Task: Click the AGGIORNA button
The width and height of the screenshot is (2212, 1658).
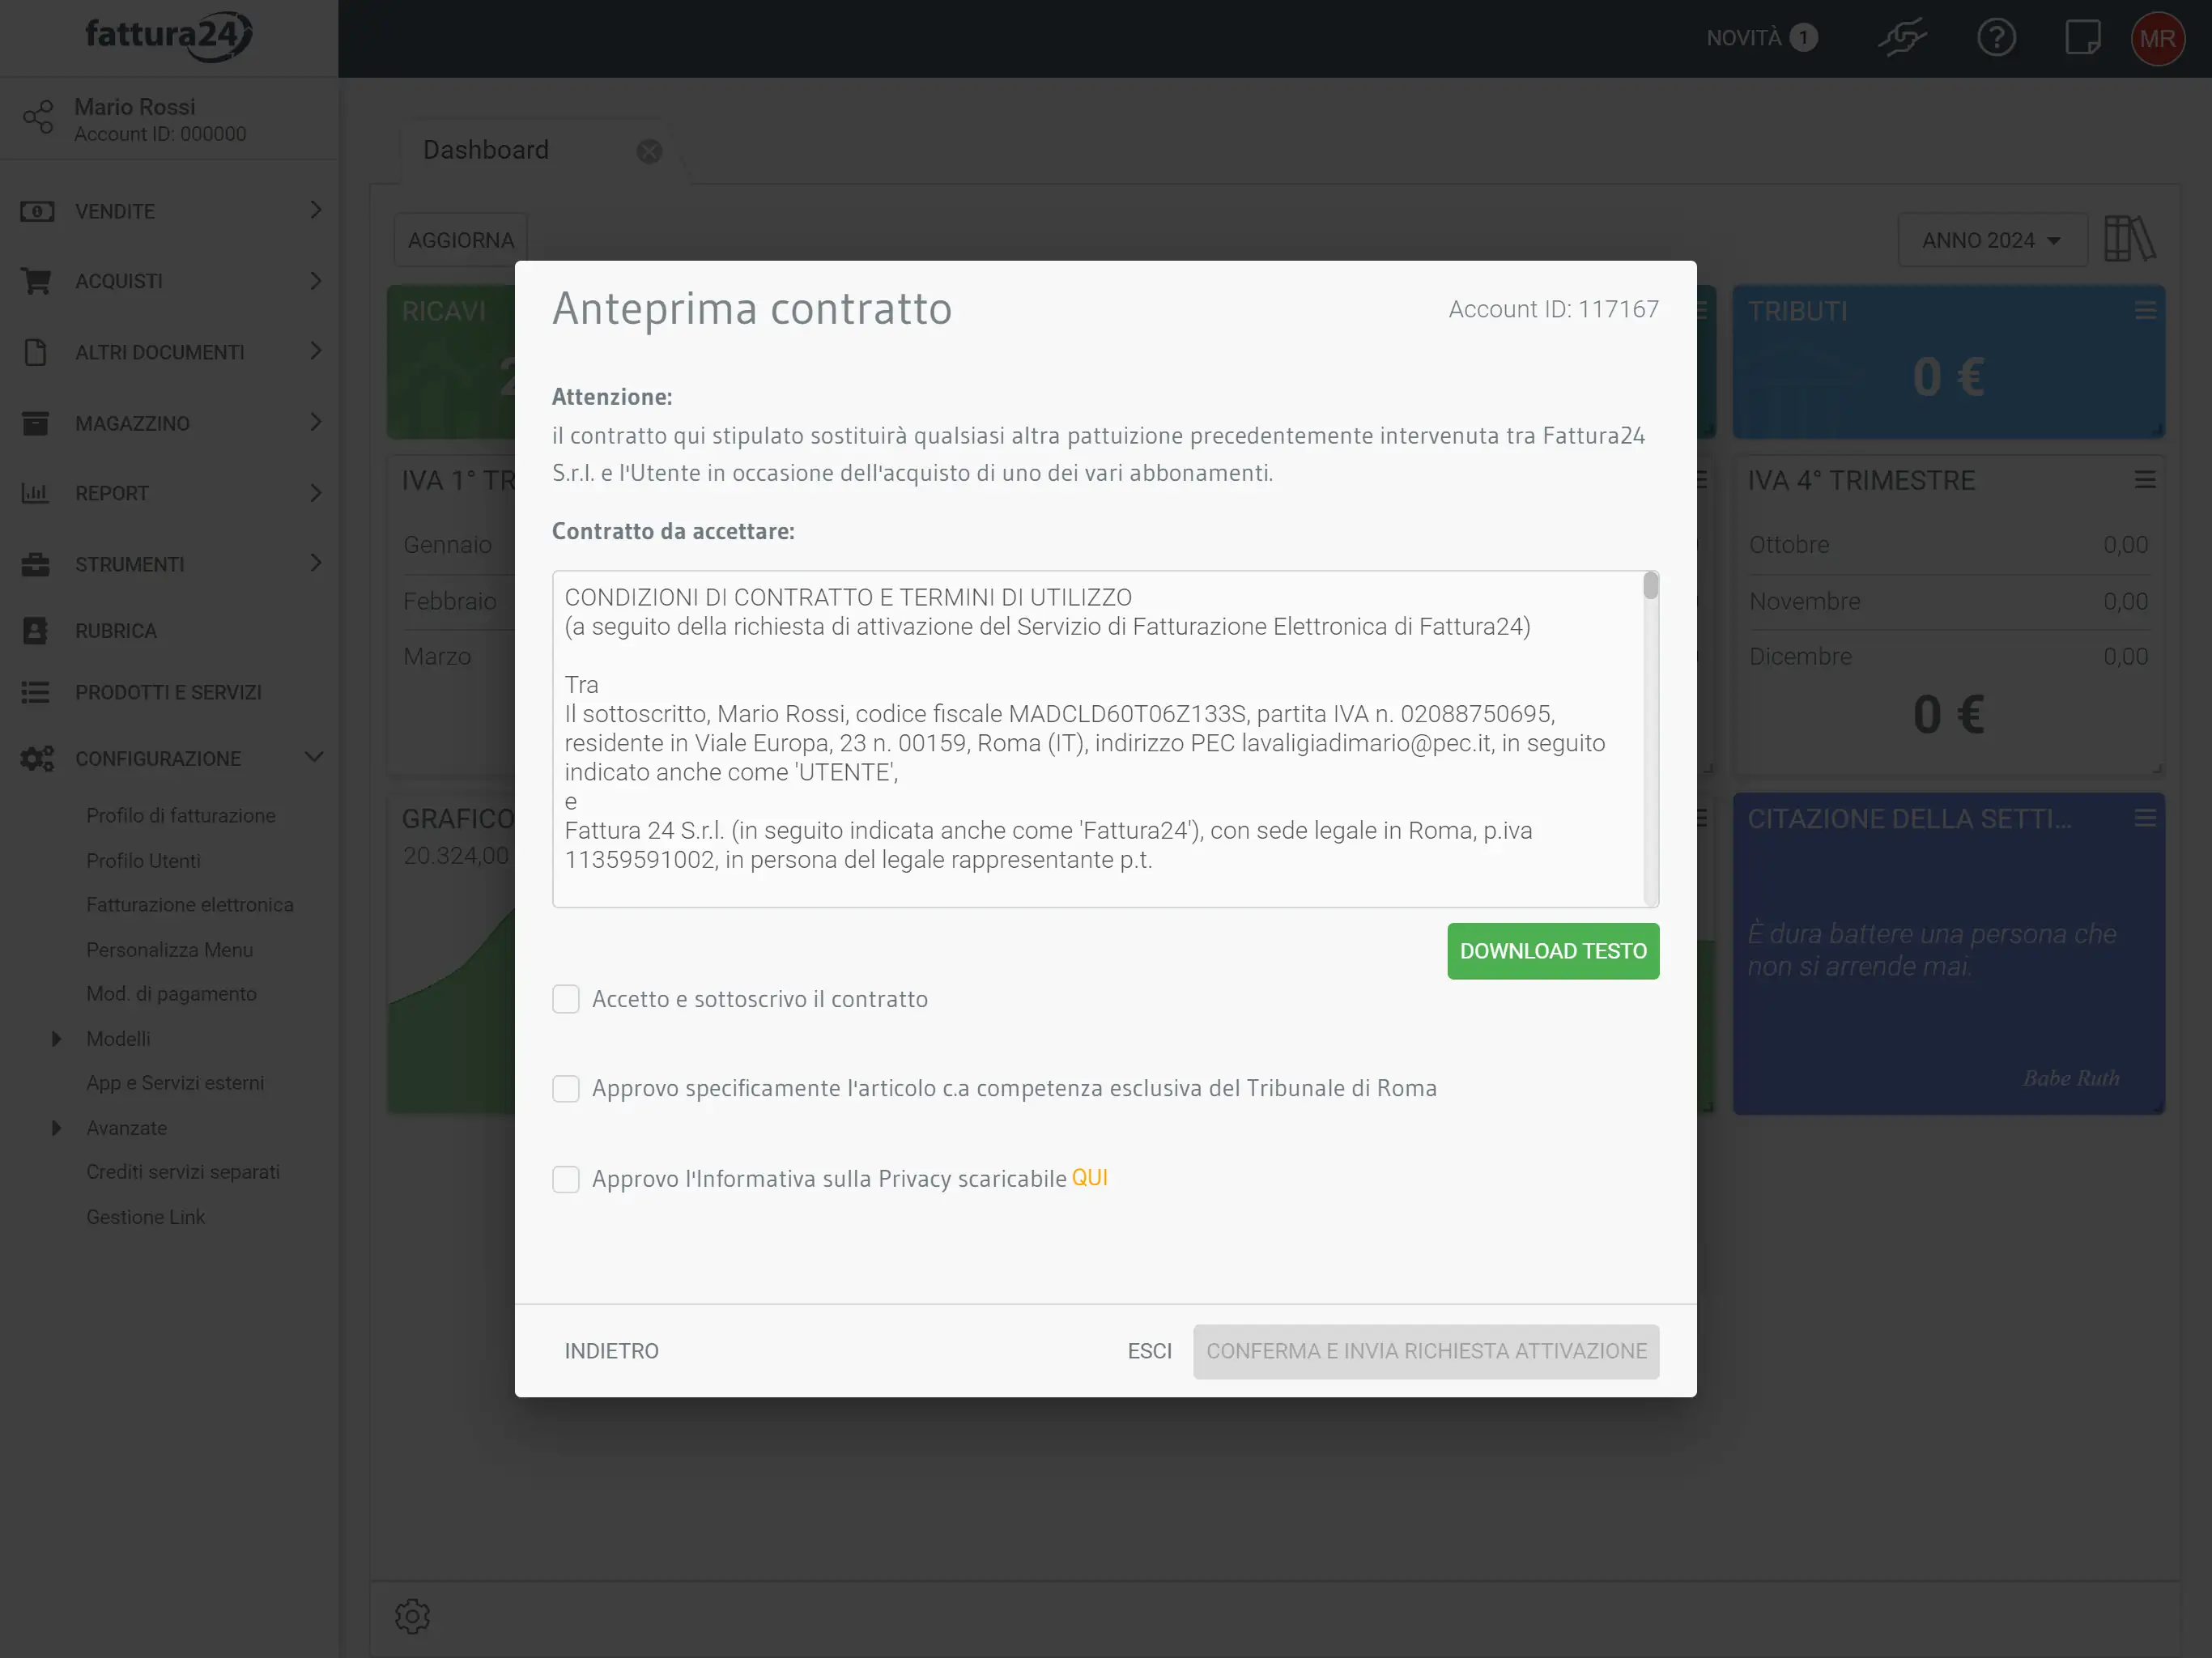Action: tap(461, 240)
